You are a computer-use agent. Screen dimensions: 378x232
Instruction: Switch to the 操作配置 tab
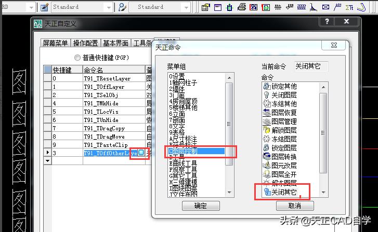coord(85,43)
